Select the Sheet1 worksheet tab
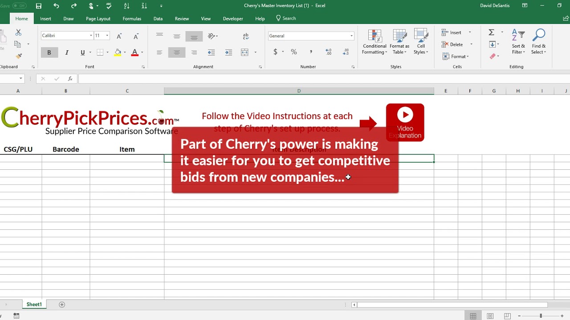Screen dimensions: 570x320 click(x=34, y=304)
